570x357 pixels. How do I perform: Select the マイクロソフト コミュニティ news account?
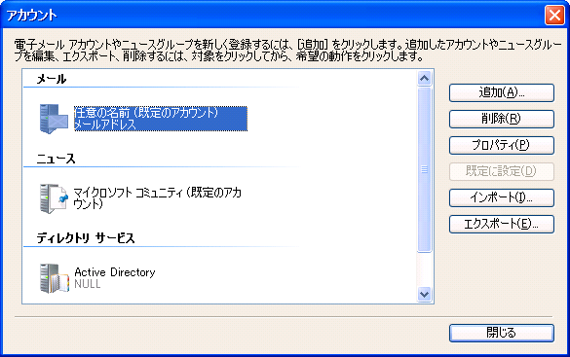pos(158,198)
